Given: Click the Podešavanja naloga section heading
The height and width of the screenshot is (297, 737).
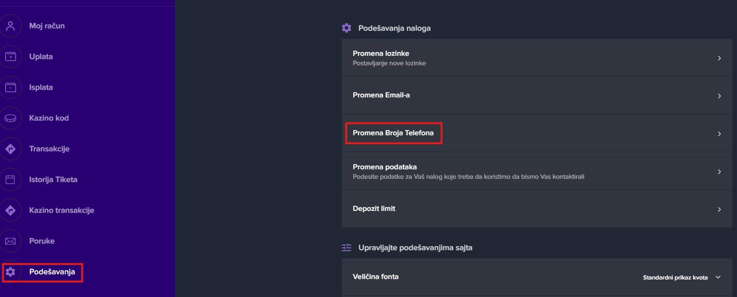Looking at the screenshot, I should click(394, 28).
